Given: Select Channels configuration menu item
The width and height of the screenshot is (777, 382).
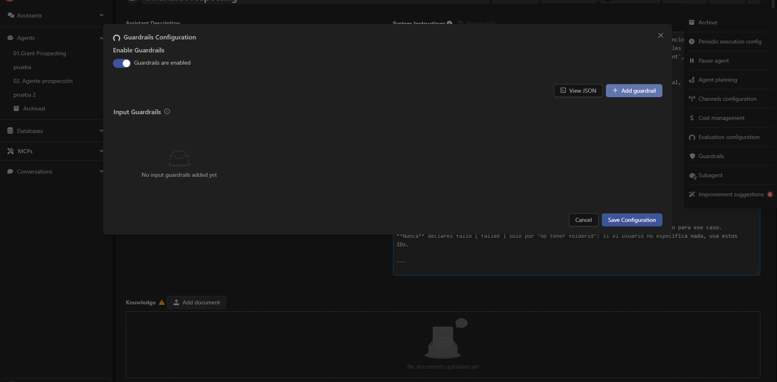Looking at the screenshot, I should (730, 99).
